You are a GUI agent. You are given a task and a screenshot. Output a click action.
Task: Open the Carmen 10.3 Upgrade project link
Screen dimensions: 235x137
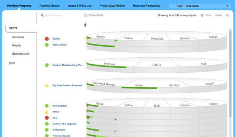pos(64,124)
